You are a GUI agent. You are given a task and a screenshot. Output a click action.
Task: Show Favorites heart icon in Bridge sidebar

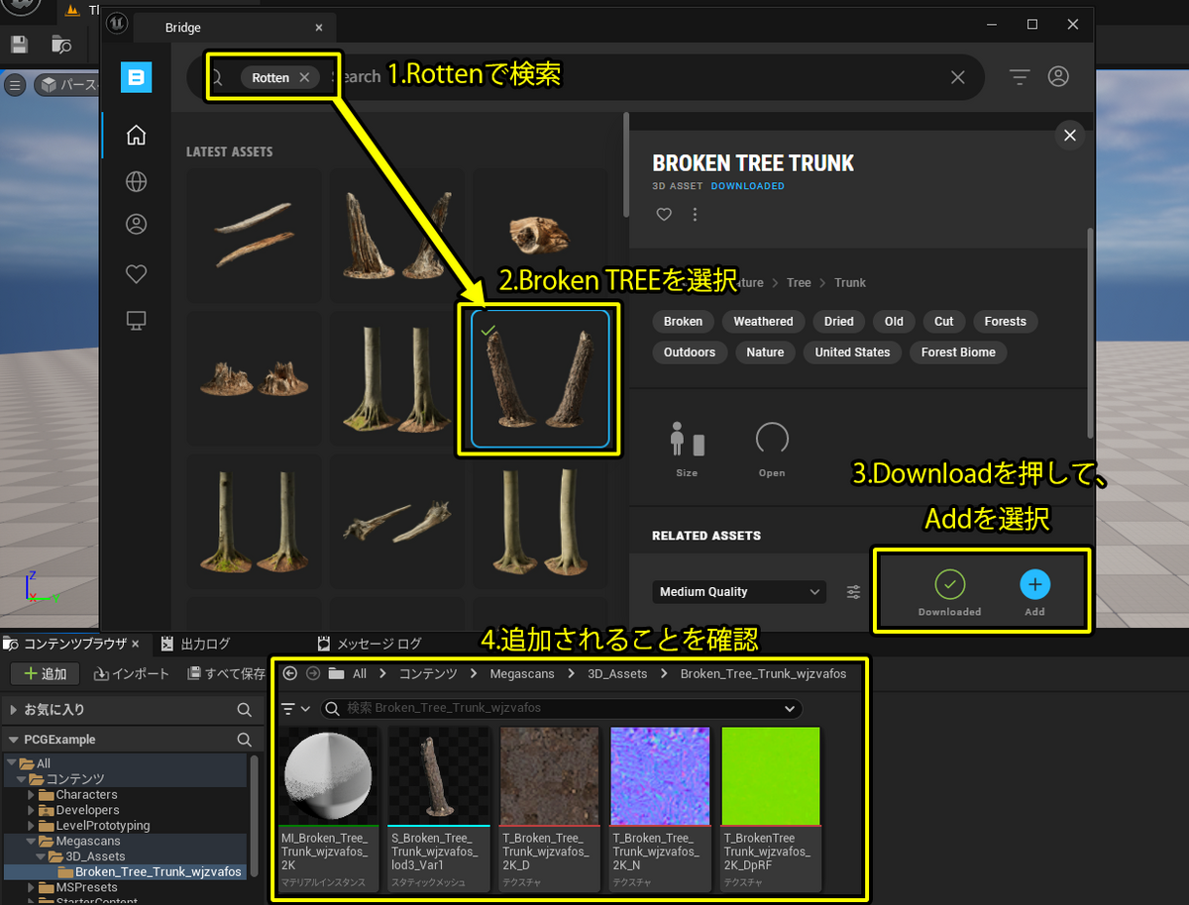(136, 274)
